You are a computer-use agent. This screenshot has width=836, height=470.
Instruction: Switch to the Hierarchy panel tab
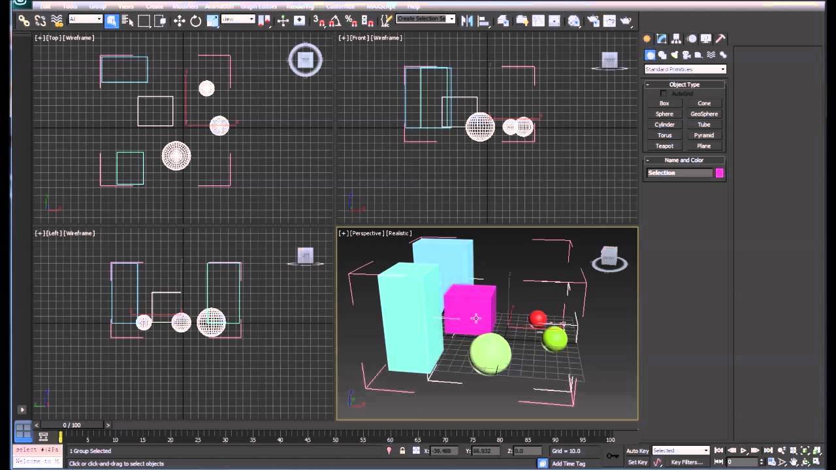[677, 39]
